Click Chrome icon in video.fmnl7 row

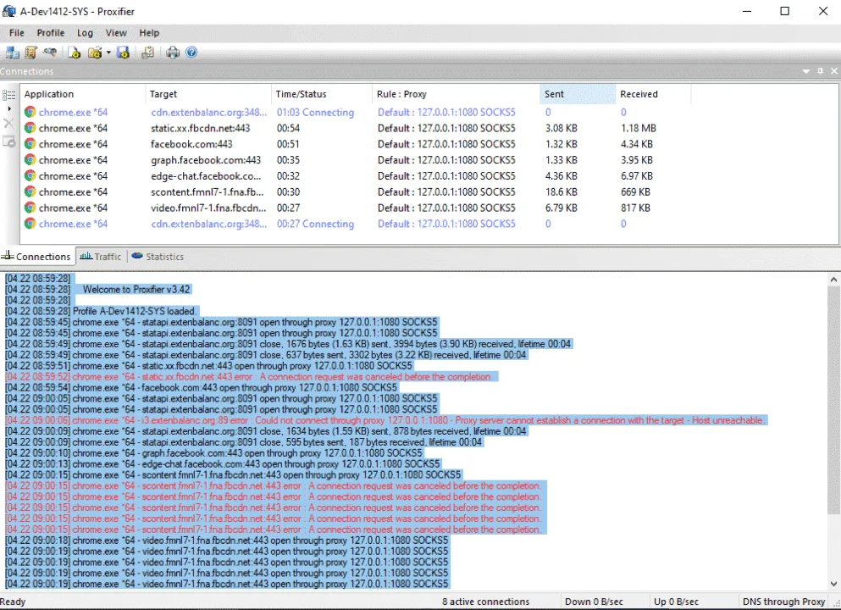point(30,208)
